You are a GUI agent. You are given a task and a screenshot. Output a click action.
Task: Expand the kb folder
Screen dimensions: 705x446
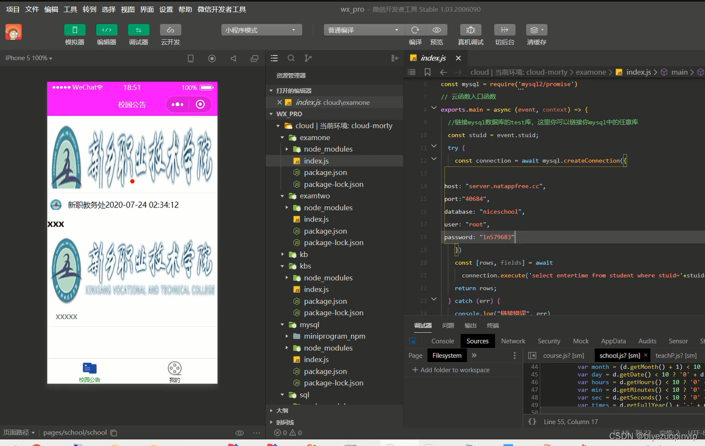coord(282,255)
